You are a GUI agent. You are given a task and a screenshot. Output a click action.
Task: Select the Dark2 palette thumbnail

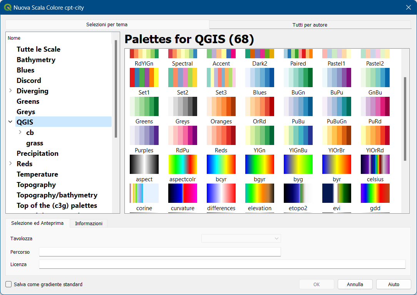260,54
